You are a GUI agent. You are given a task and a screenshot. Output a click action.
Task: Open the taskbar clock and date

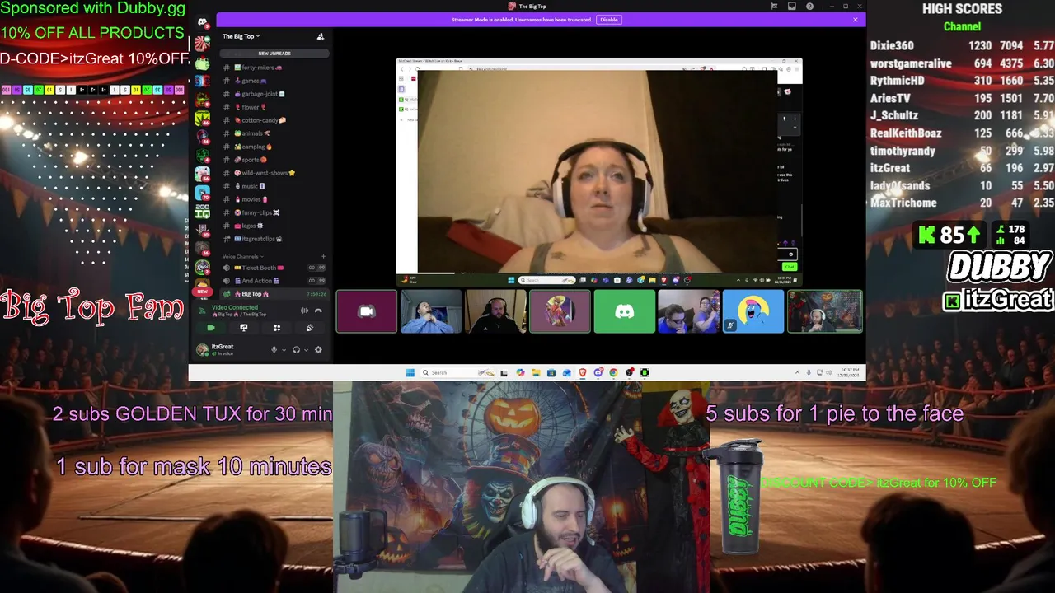pyautogui.click(x=849, y=372)
